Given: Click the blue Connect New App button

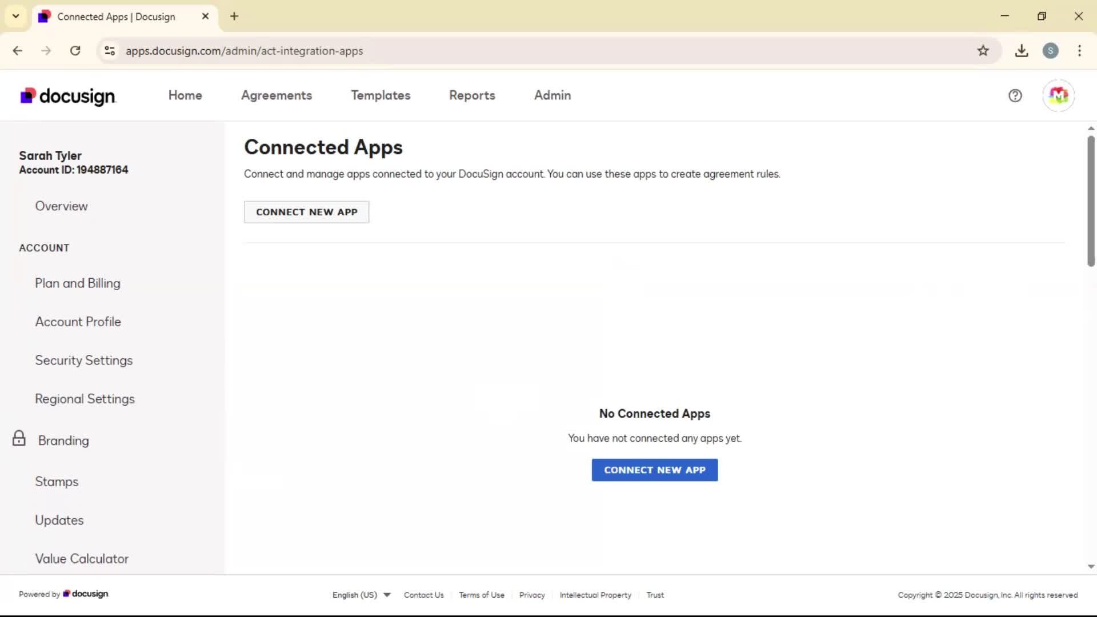Looking at the screenshot, I should (x=654, y=470).
